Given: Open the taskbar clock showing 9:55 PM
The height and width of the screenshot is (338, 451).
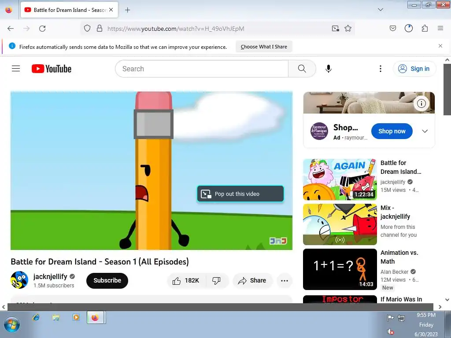Looking at the screenshot, I should point(426,324).
